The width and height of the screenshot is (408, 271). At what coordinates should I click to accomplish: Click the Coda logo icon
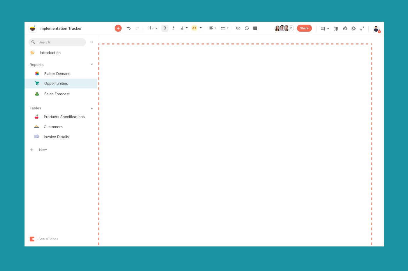click(32, 239)
